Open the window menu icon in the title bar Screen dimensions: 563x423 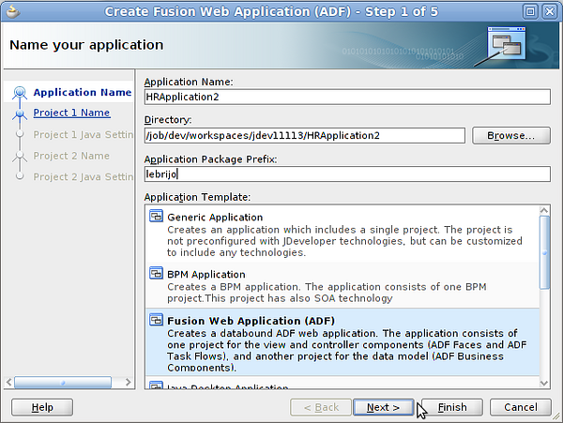click(11, 11)
